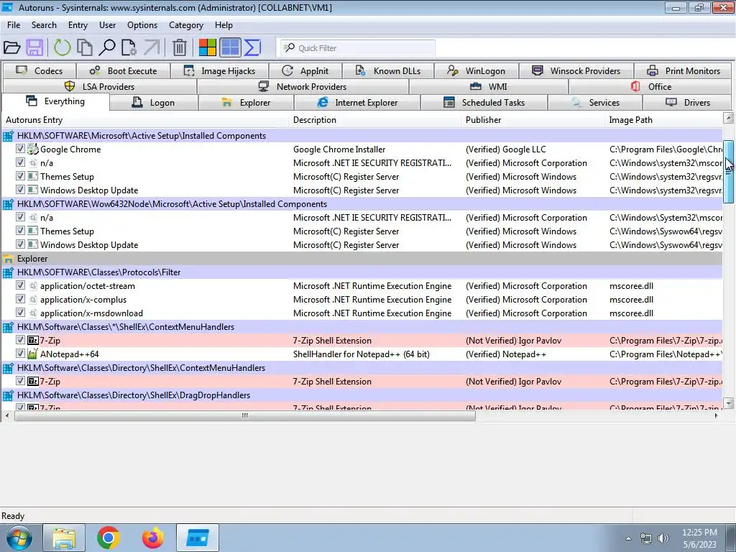Image resolution: width=736 pixels, height=552 pixels.
Task: Sort by the Autoruns Entry column header
Action: [145, 120]
